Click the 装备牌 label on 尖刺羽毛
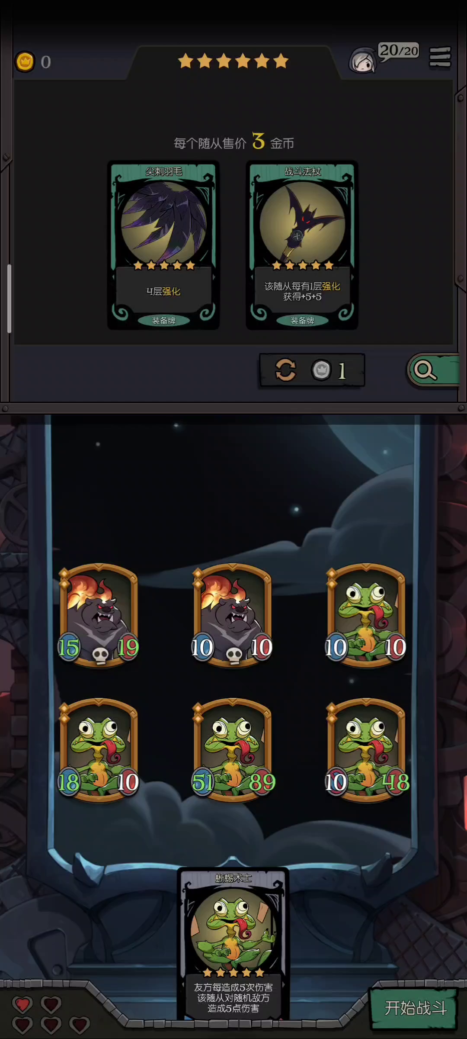Screen dimensions: 467x1039 [x=163, y=320]
